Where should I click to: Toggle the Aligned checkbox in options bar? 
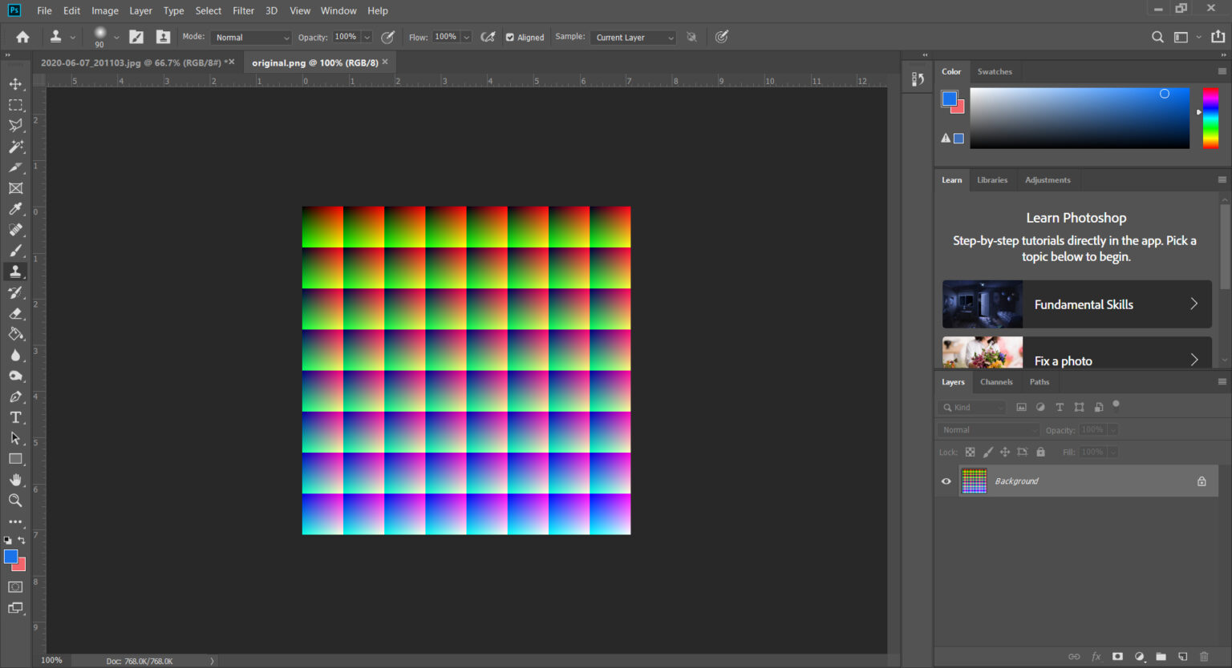(510, 37)
